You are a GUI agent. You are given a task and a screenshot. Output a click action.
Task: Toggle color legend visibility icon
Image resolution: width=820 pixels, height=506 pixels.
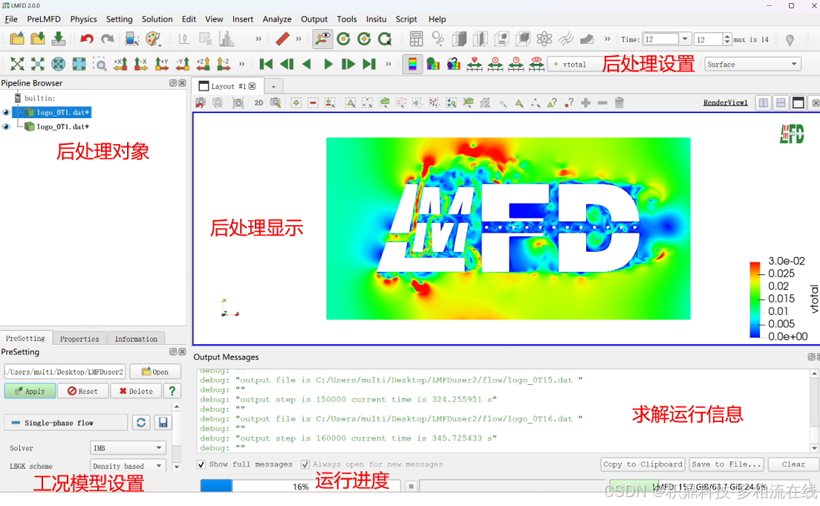coord(413,64)
